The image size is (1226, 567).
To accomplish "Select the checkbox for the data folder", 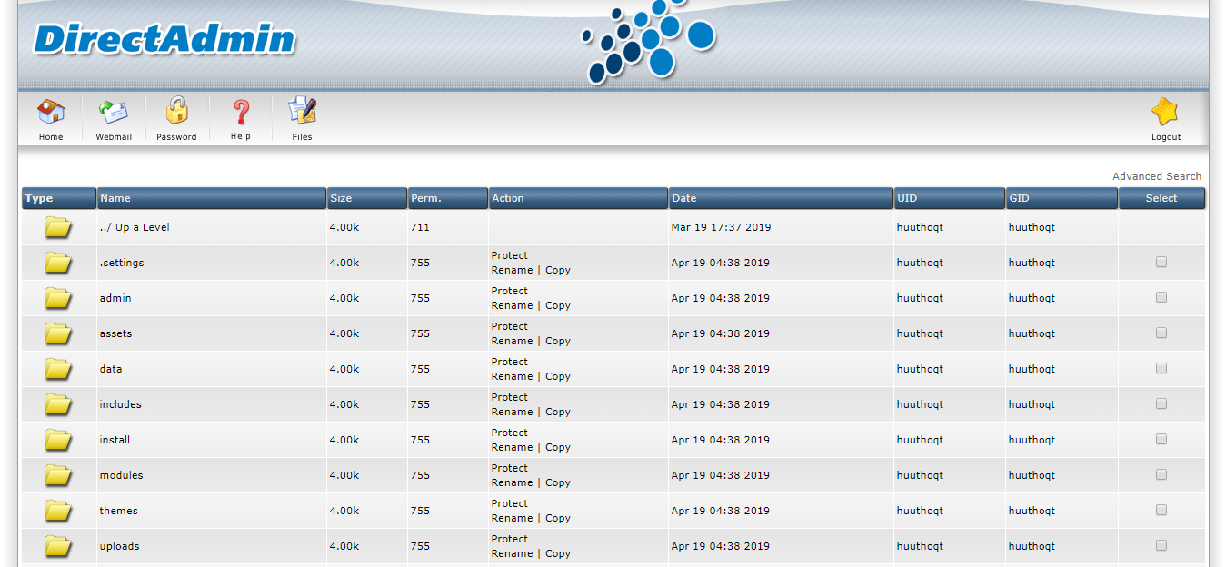I will click(x=1161, y=369).
